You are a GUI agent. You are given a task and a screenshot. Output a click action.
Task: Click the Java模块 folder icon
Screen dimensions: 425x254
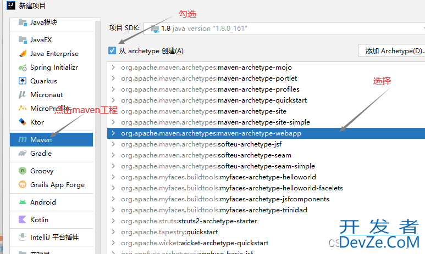23,22
